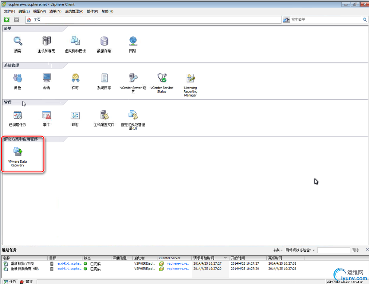The image size is (369, 284).
Task: Open vCenter Service Status icon
Action: [162, 78]
